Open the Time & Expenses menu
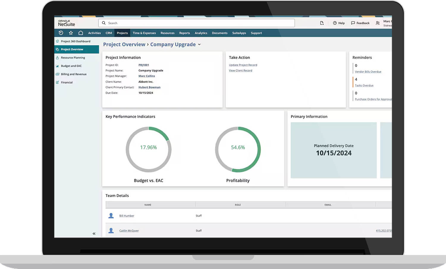The height and width of the screenshot is (269, 446). 144,33
